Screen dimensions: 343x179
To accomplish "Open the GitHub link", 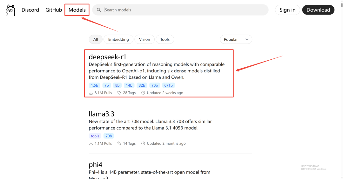I will [x=54, y=10].
